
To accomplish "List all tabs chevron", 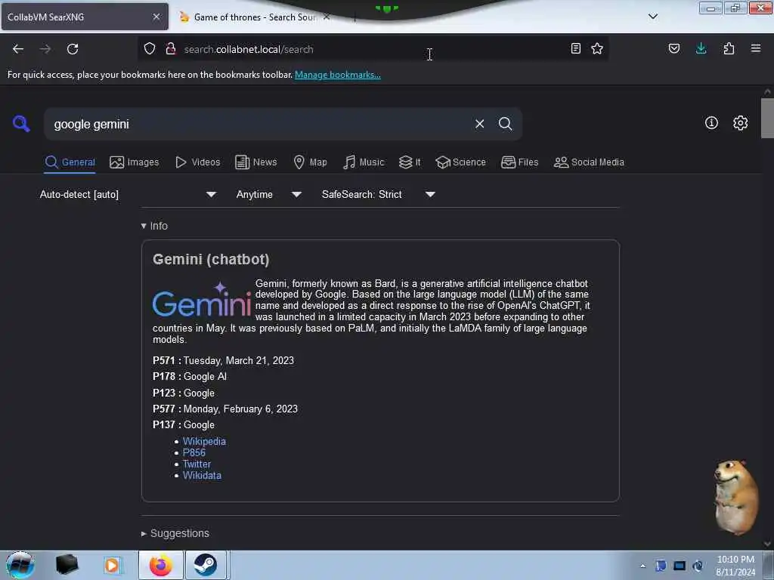I will [652, 17].
